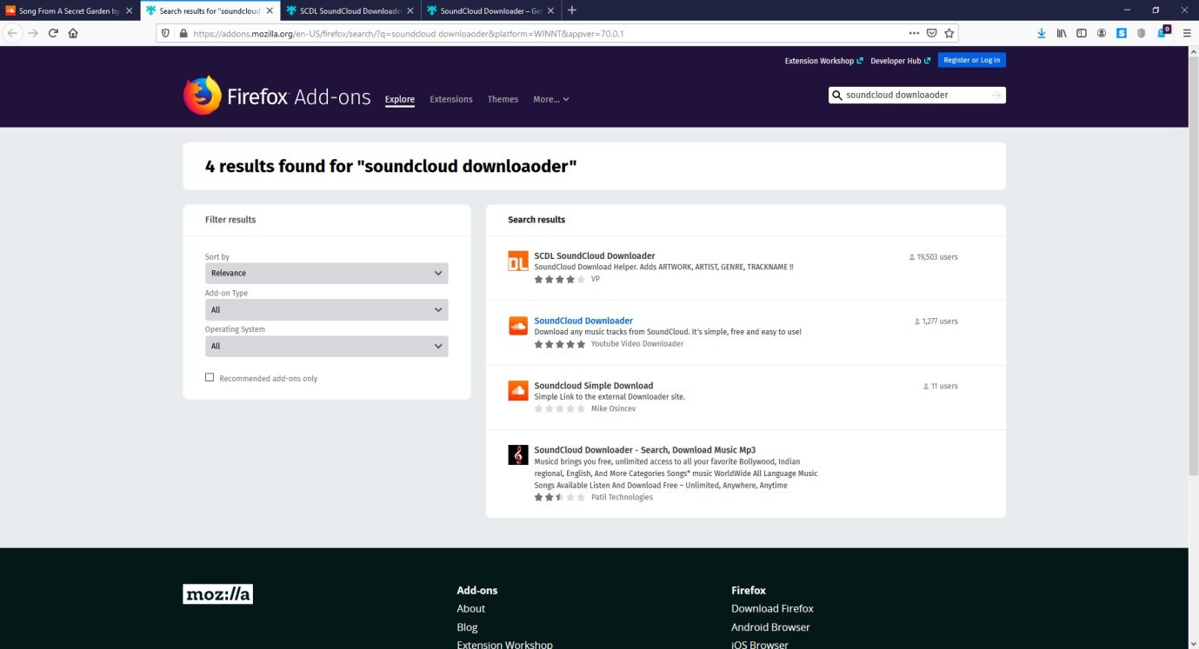Open the ghost extension with badge 0

[x=1163, y=32]
